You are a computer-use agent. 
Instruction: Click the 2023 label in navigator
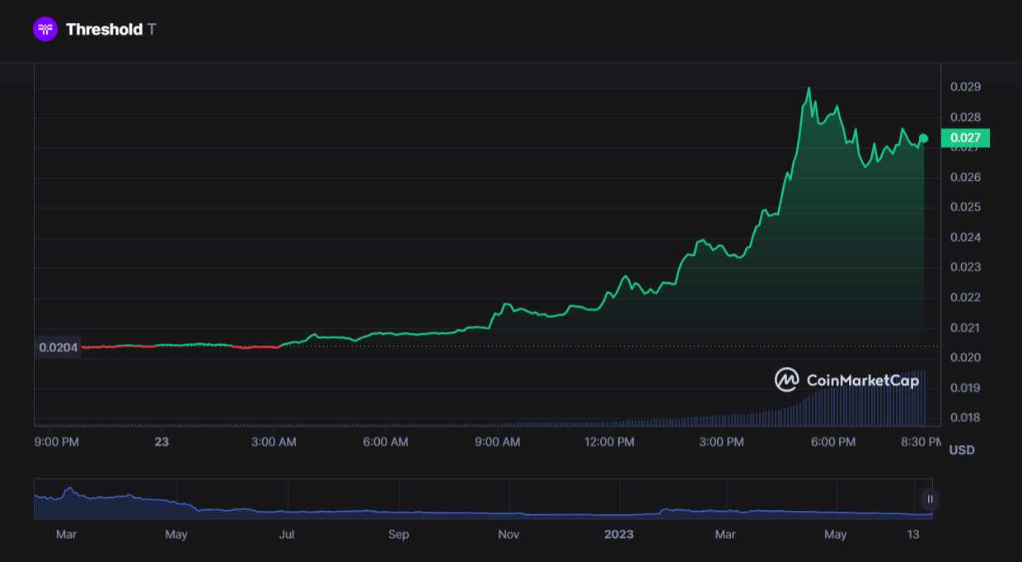coord(619,535)
